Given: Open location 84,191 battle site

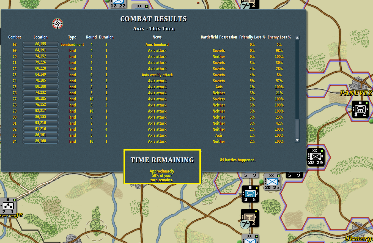Looking at the screenshot, I should 40,50.
